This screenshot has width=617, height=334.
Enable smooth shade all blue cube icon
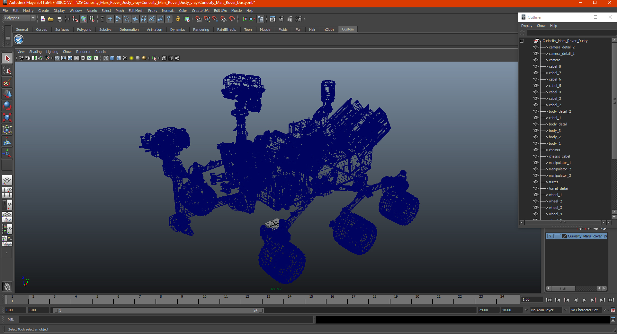pyautogui.click(x=112, y=58)
